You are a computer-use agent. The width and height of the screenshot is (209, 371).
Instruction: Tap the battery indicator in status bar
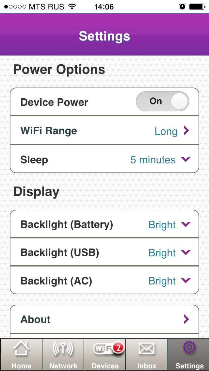click(197, 7)
